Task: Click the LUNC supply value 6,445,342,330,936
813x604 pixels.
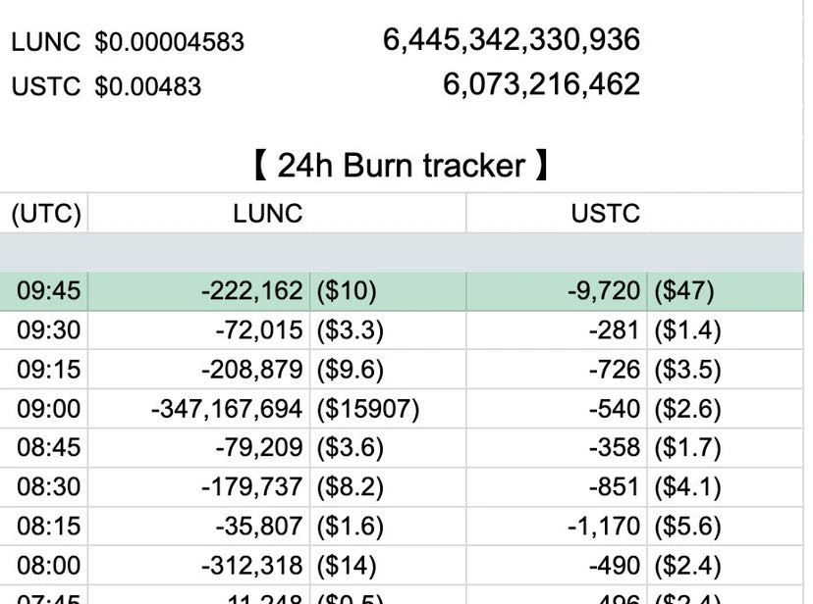Action: click(512, 40)
